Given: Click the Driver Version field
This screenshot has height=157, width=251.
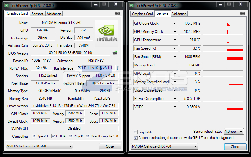Looking at the screenshot, I should pyautogui.click(x=74, y=106).
